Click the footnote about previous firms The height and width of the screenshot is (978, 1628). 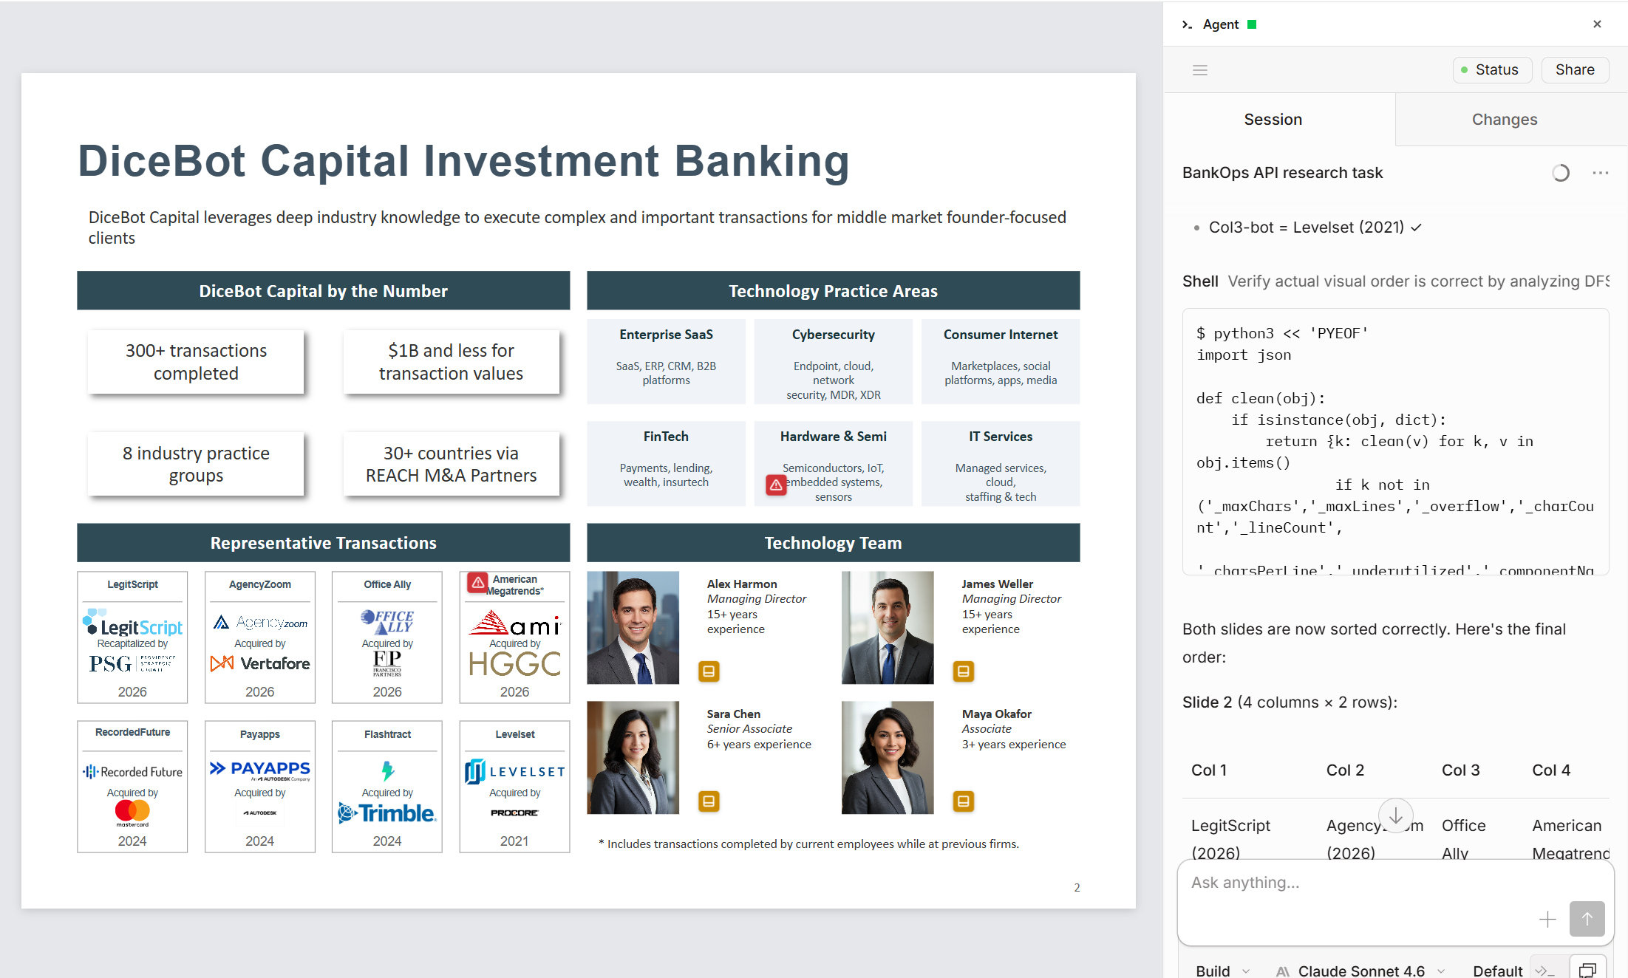tap(808, 844)
